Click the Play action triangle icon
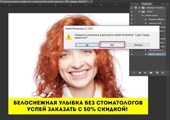 145,73
